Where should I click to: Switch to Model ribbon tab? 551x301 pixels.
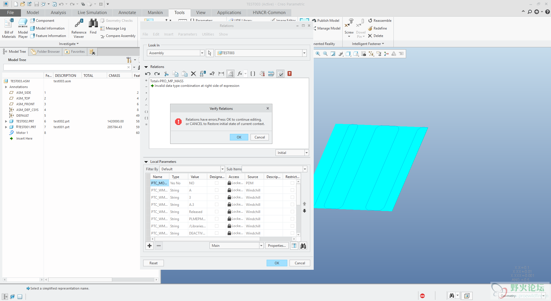(33, 13)
